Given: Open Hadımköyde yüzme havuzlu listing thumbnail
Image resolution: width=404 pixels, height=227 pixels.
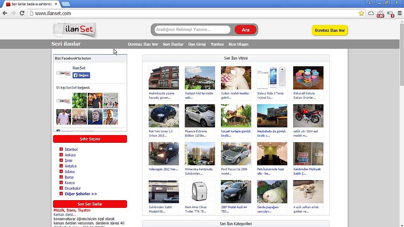Looking at the screenshot, I should click(x=163, y=78).
